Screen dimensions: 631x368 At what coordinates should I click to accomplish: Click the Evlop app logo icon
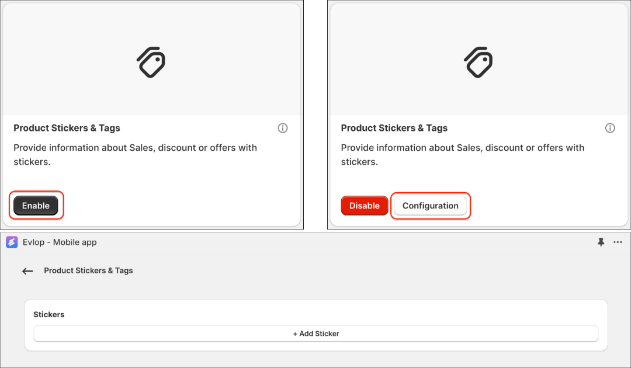12,242
